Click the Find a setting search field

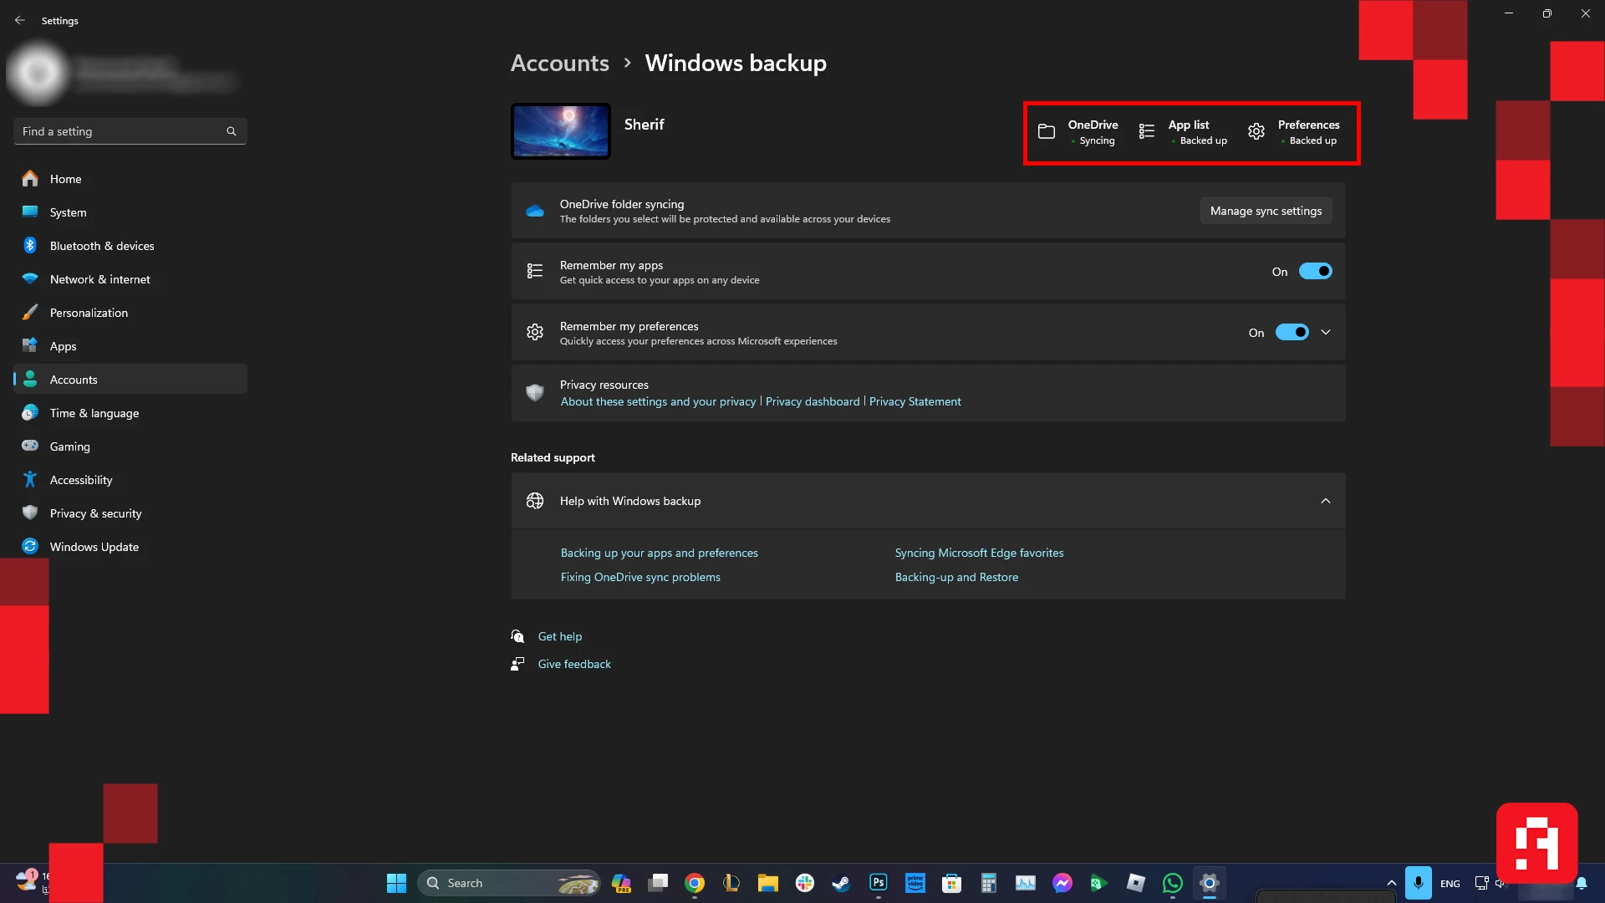(x=130, y=131)
